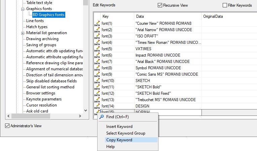Screen dimensions: 257x151
Task: Select Insert Keyword in context menu
Action: 119,127
